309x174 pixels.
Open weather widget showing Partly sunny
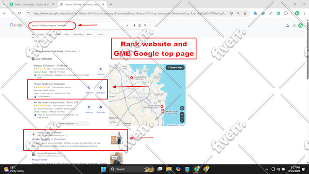(x=14, y=169)
